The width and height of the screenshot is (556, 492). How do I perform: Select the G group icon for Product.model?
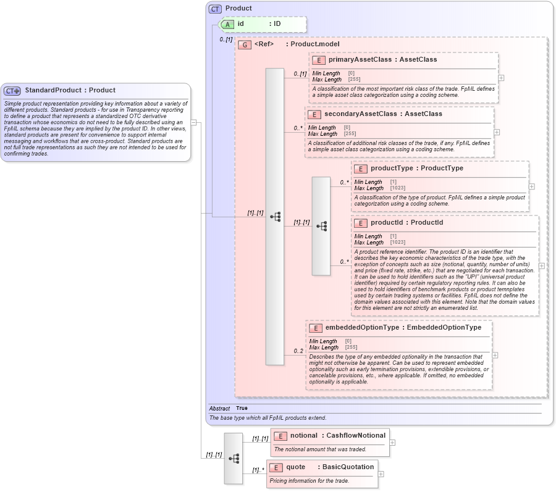[243, 44]
